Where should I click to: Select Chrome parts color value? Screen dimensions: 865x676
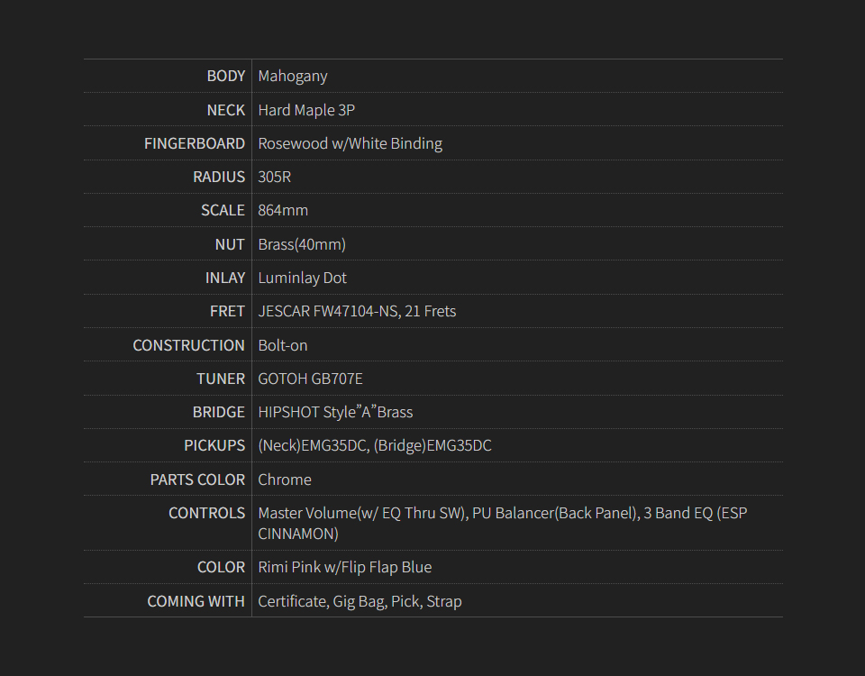[x=285, y=480]
